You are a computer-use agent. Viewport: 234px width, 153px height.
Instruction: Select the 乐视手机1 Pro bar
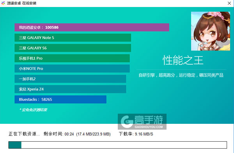click(x=72, y=58)
